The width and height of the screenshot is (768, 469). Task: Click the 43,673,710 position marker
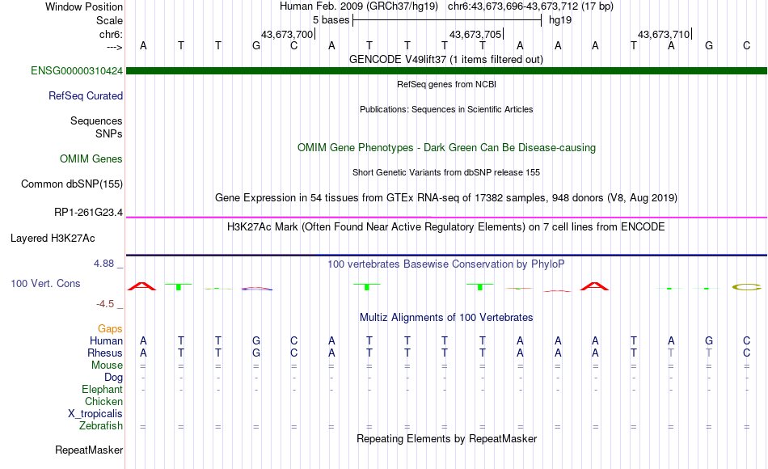[665, 34]
